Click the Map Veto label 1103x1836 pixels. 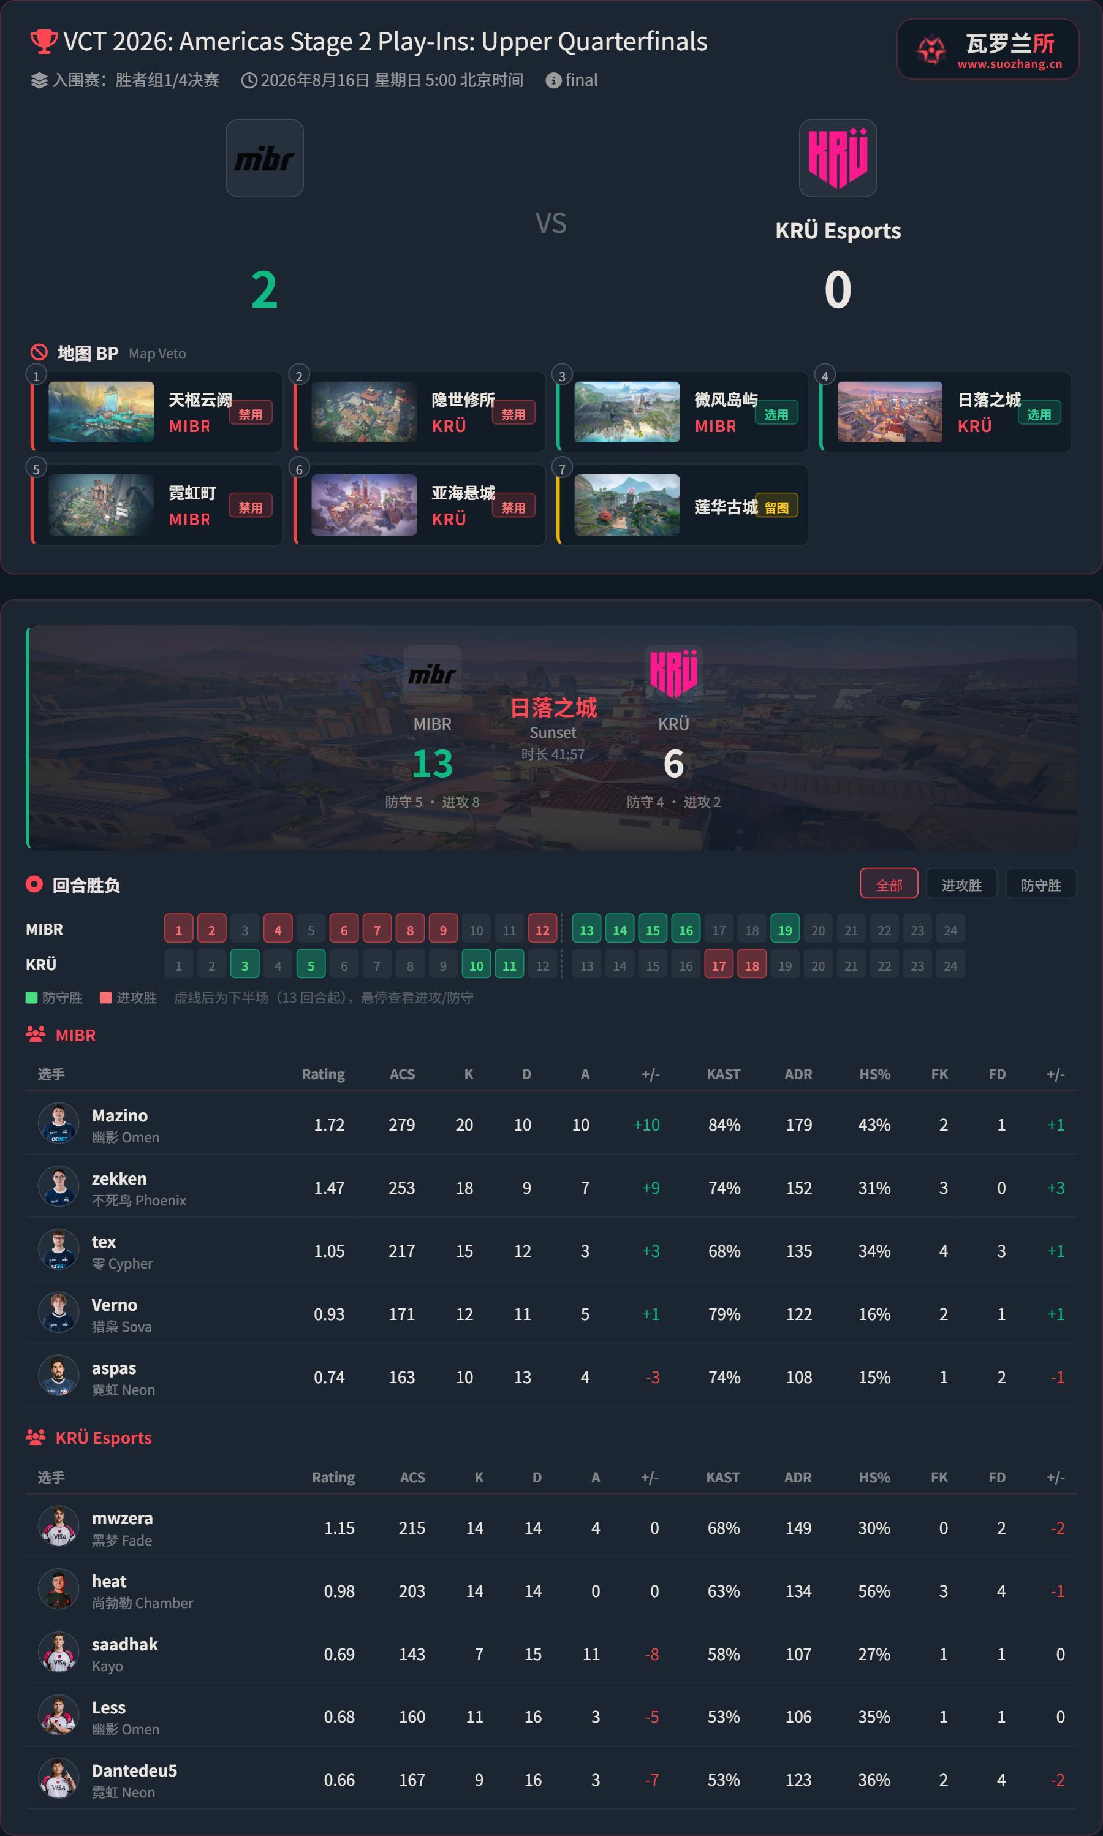pos(157,354)
